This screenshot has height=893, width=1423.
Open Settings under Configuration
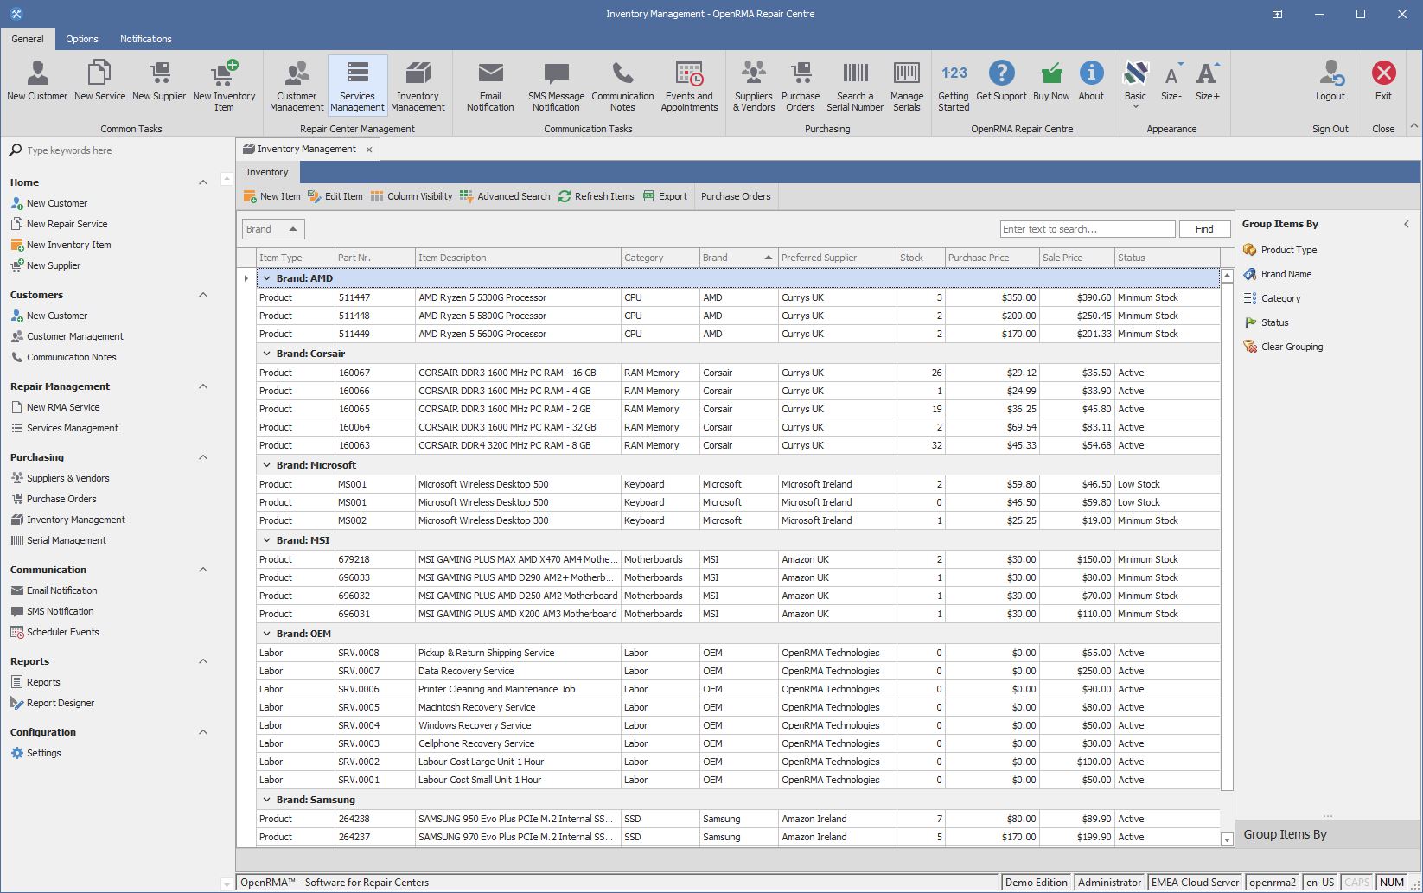coord(36,753)
